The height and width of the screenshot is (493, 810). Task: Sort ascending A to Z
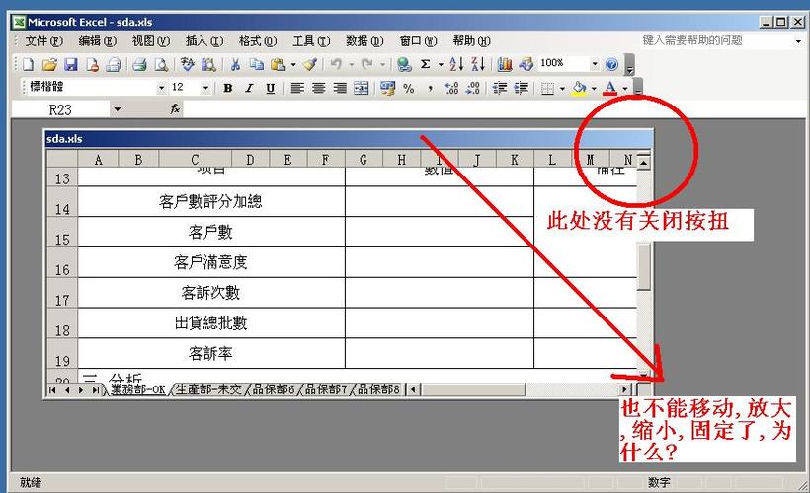[x=456, y=64]
